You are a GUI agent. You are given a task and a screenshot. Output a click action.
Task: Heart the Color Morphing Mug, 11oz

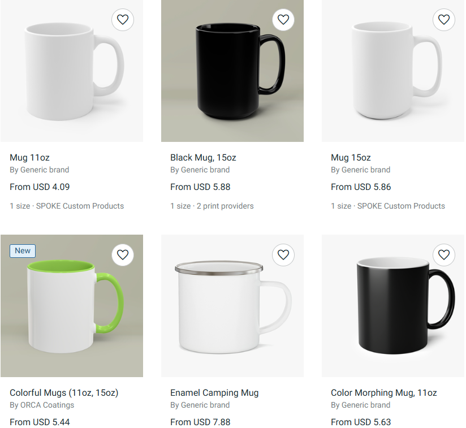pos(444,255)
